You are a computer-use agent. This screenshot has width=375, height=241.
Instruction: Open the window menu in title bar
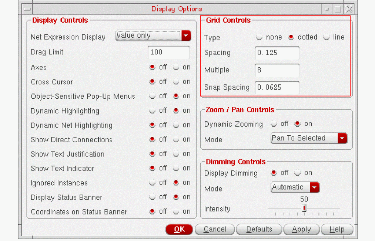[27, 9]
